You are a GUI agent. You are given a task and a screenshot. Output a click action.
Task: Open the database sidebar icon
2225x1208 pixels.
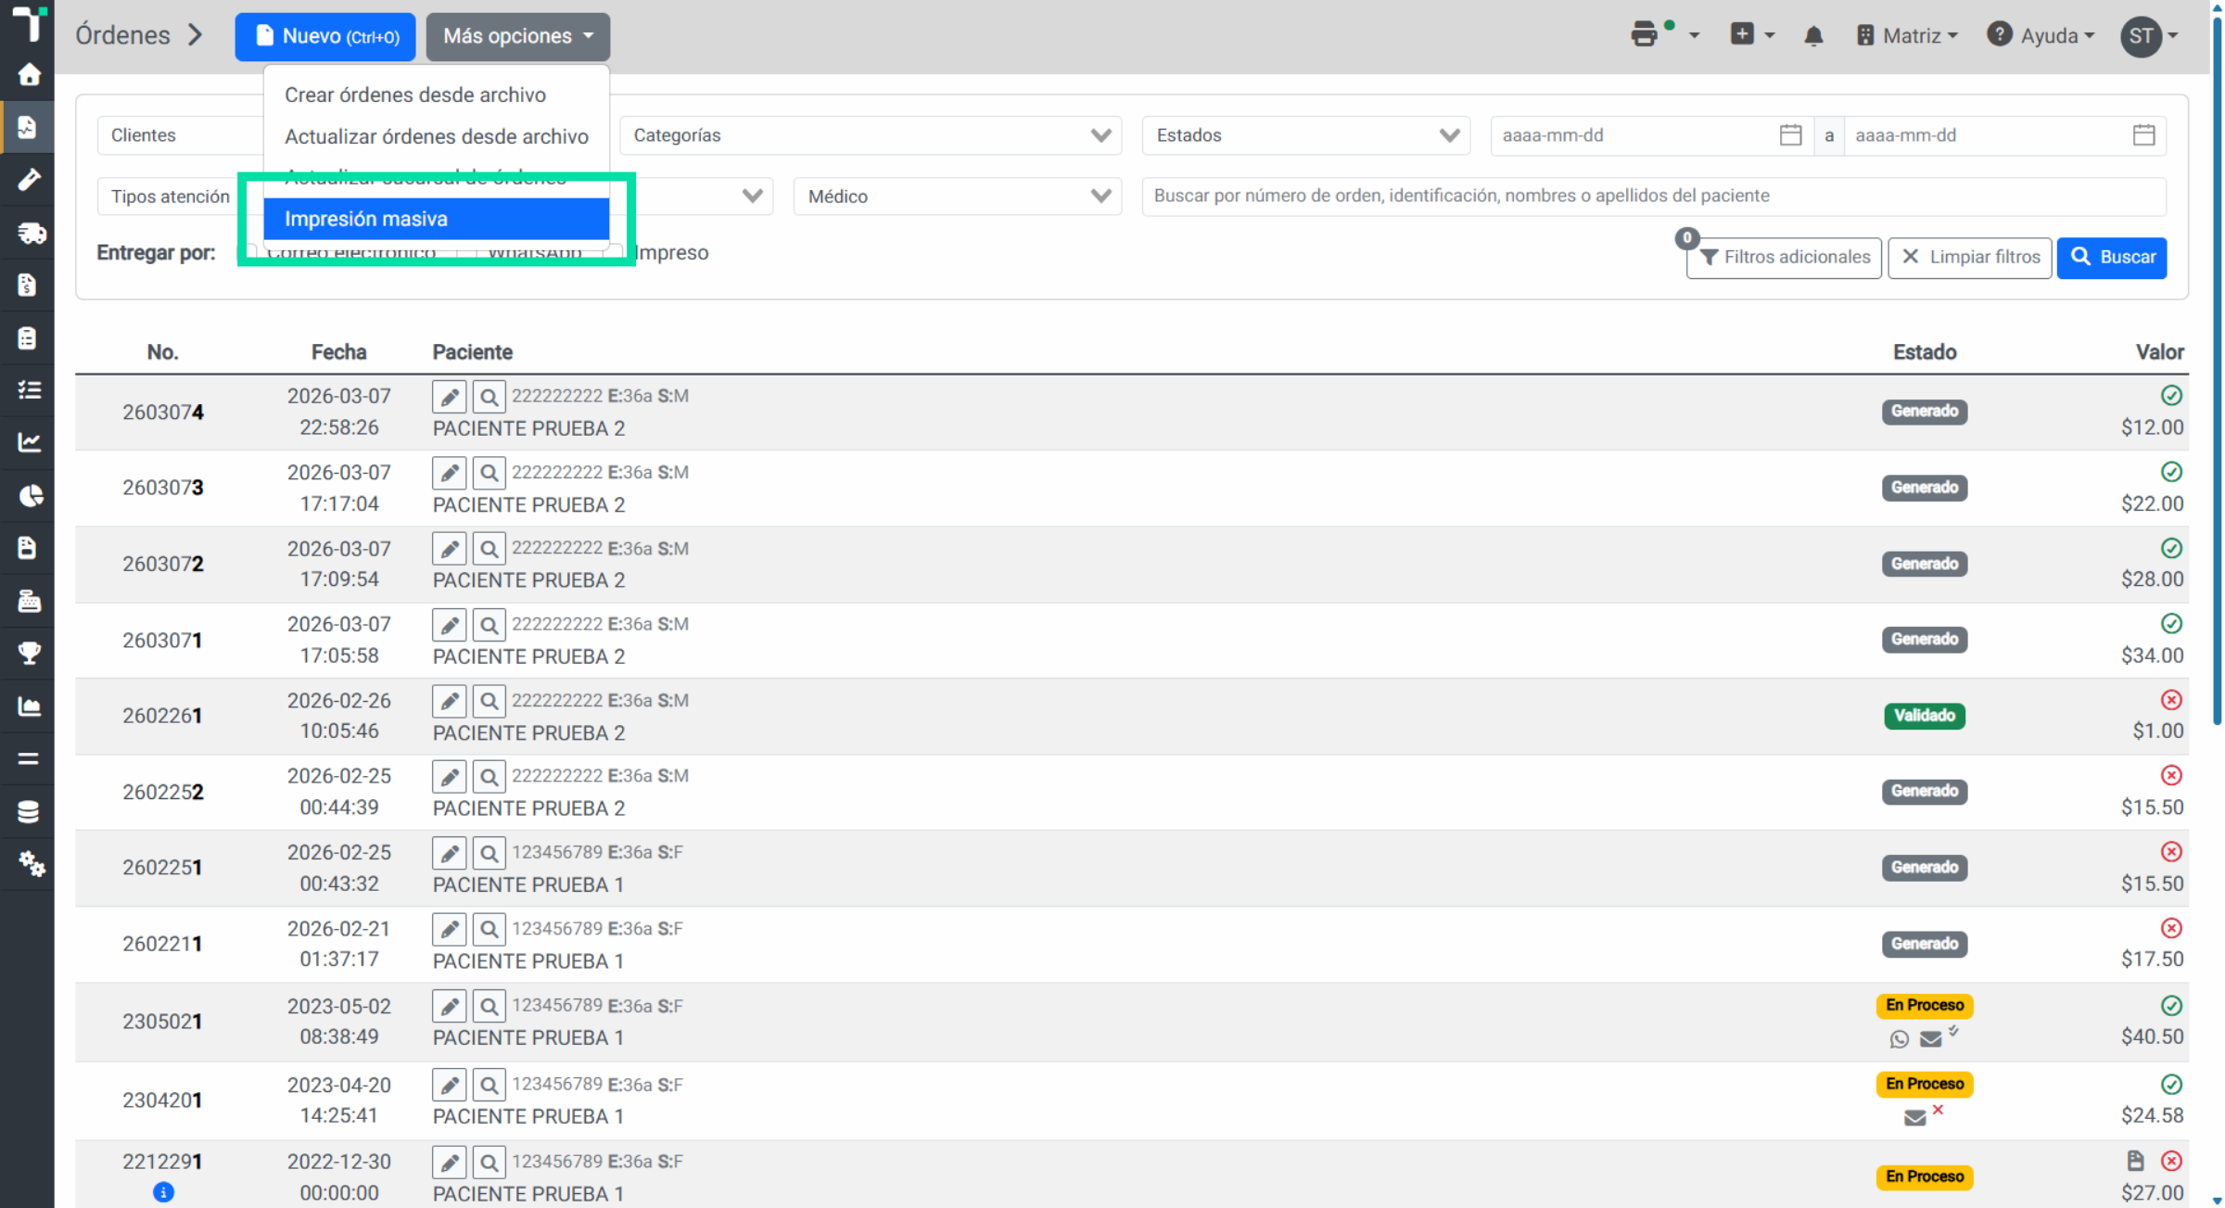29,811
